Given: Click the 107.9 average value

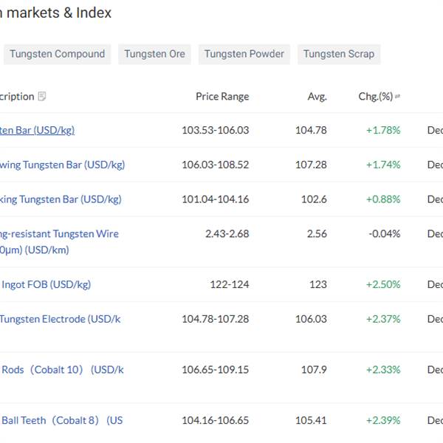Looking at the screenshot, I should 314,370.
